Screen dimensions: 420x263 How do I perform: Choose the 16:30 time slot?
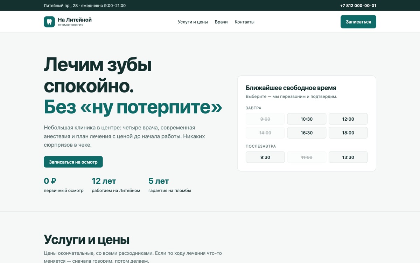(307, 133)
